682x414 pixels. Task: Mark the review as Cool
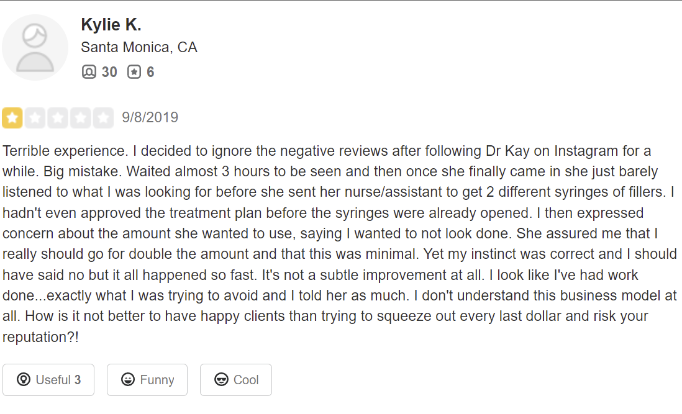pyautogui.click(x=236, y=380)
